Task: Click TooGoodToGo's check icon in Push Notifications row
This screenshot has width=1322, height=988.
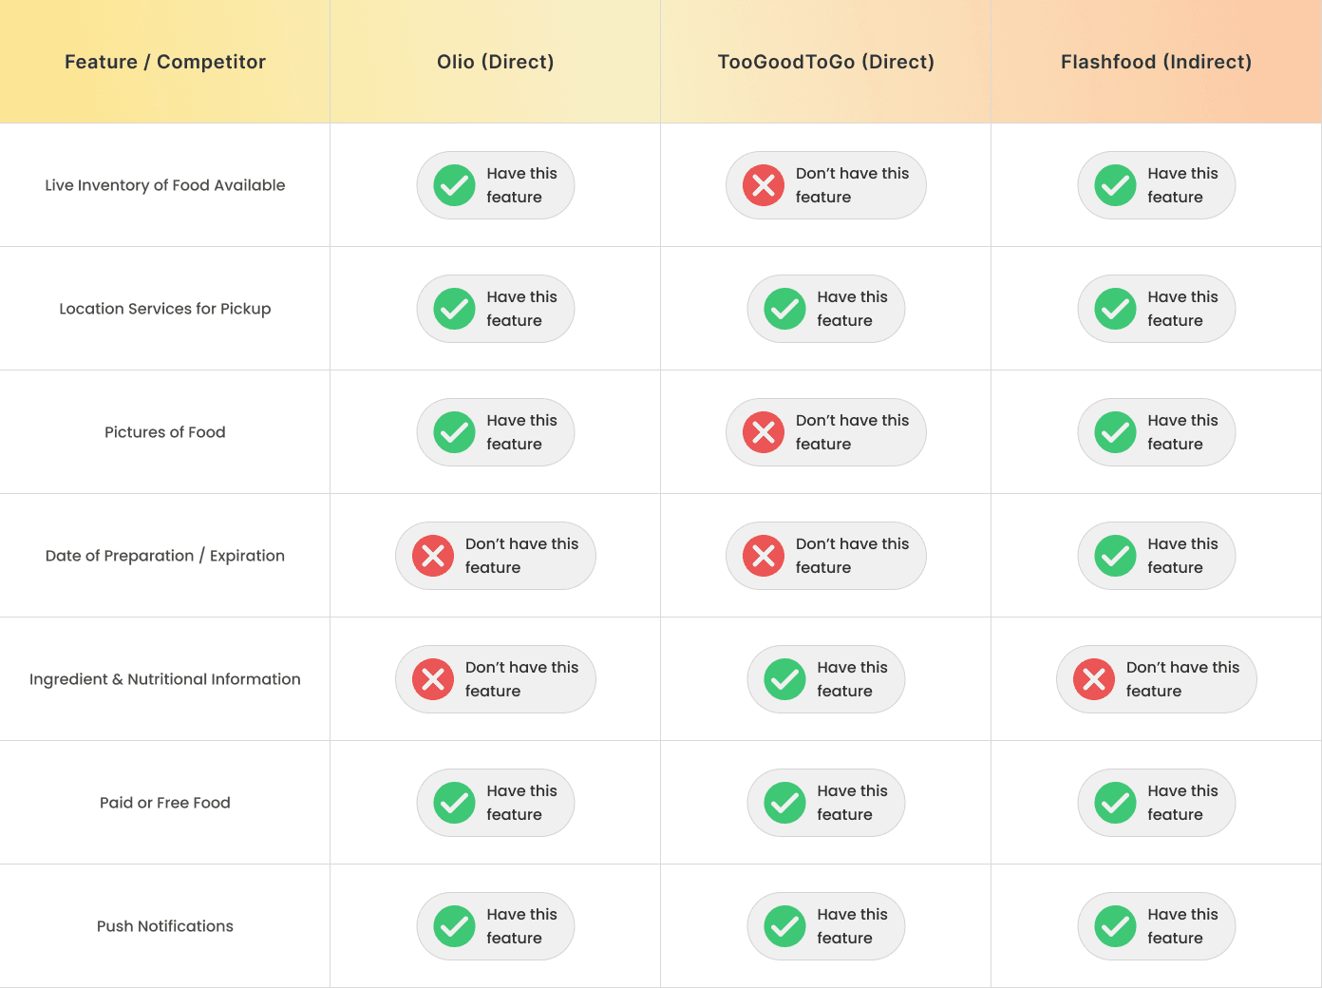Action: point(785,926)
